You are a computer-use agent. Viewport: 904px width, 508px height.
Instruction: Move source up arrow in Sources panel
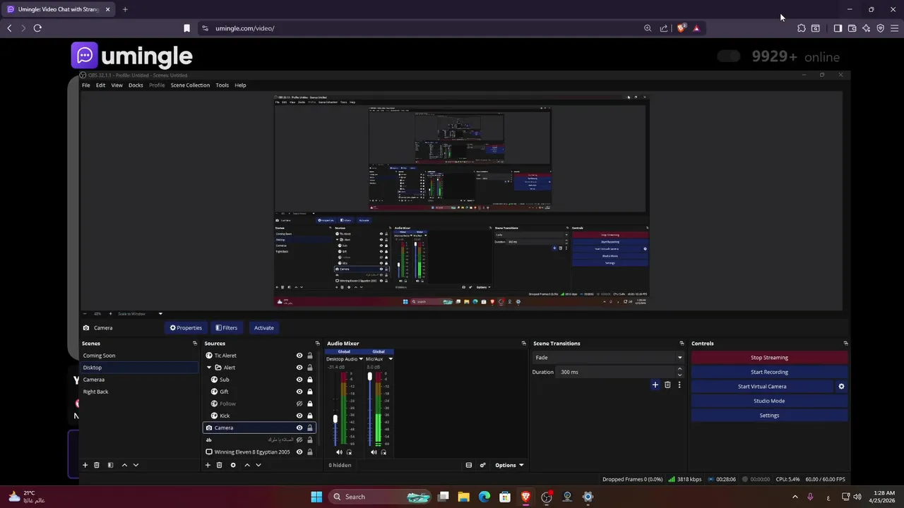click(246, 465)
